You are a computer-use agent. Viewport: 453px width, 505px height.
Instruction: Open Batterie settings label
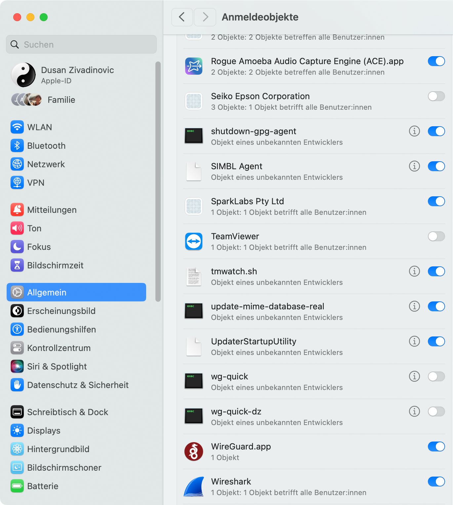(x=43, y=486)
